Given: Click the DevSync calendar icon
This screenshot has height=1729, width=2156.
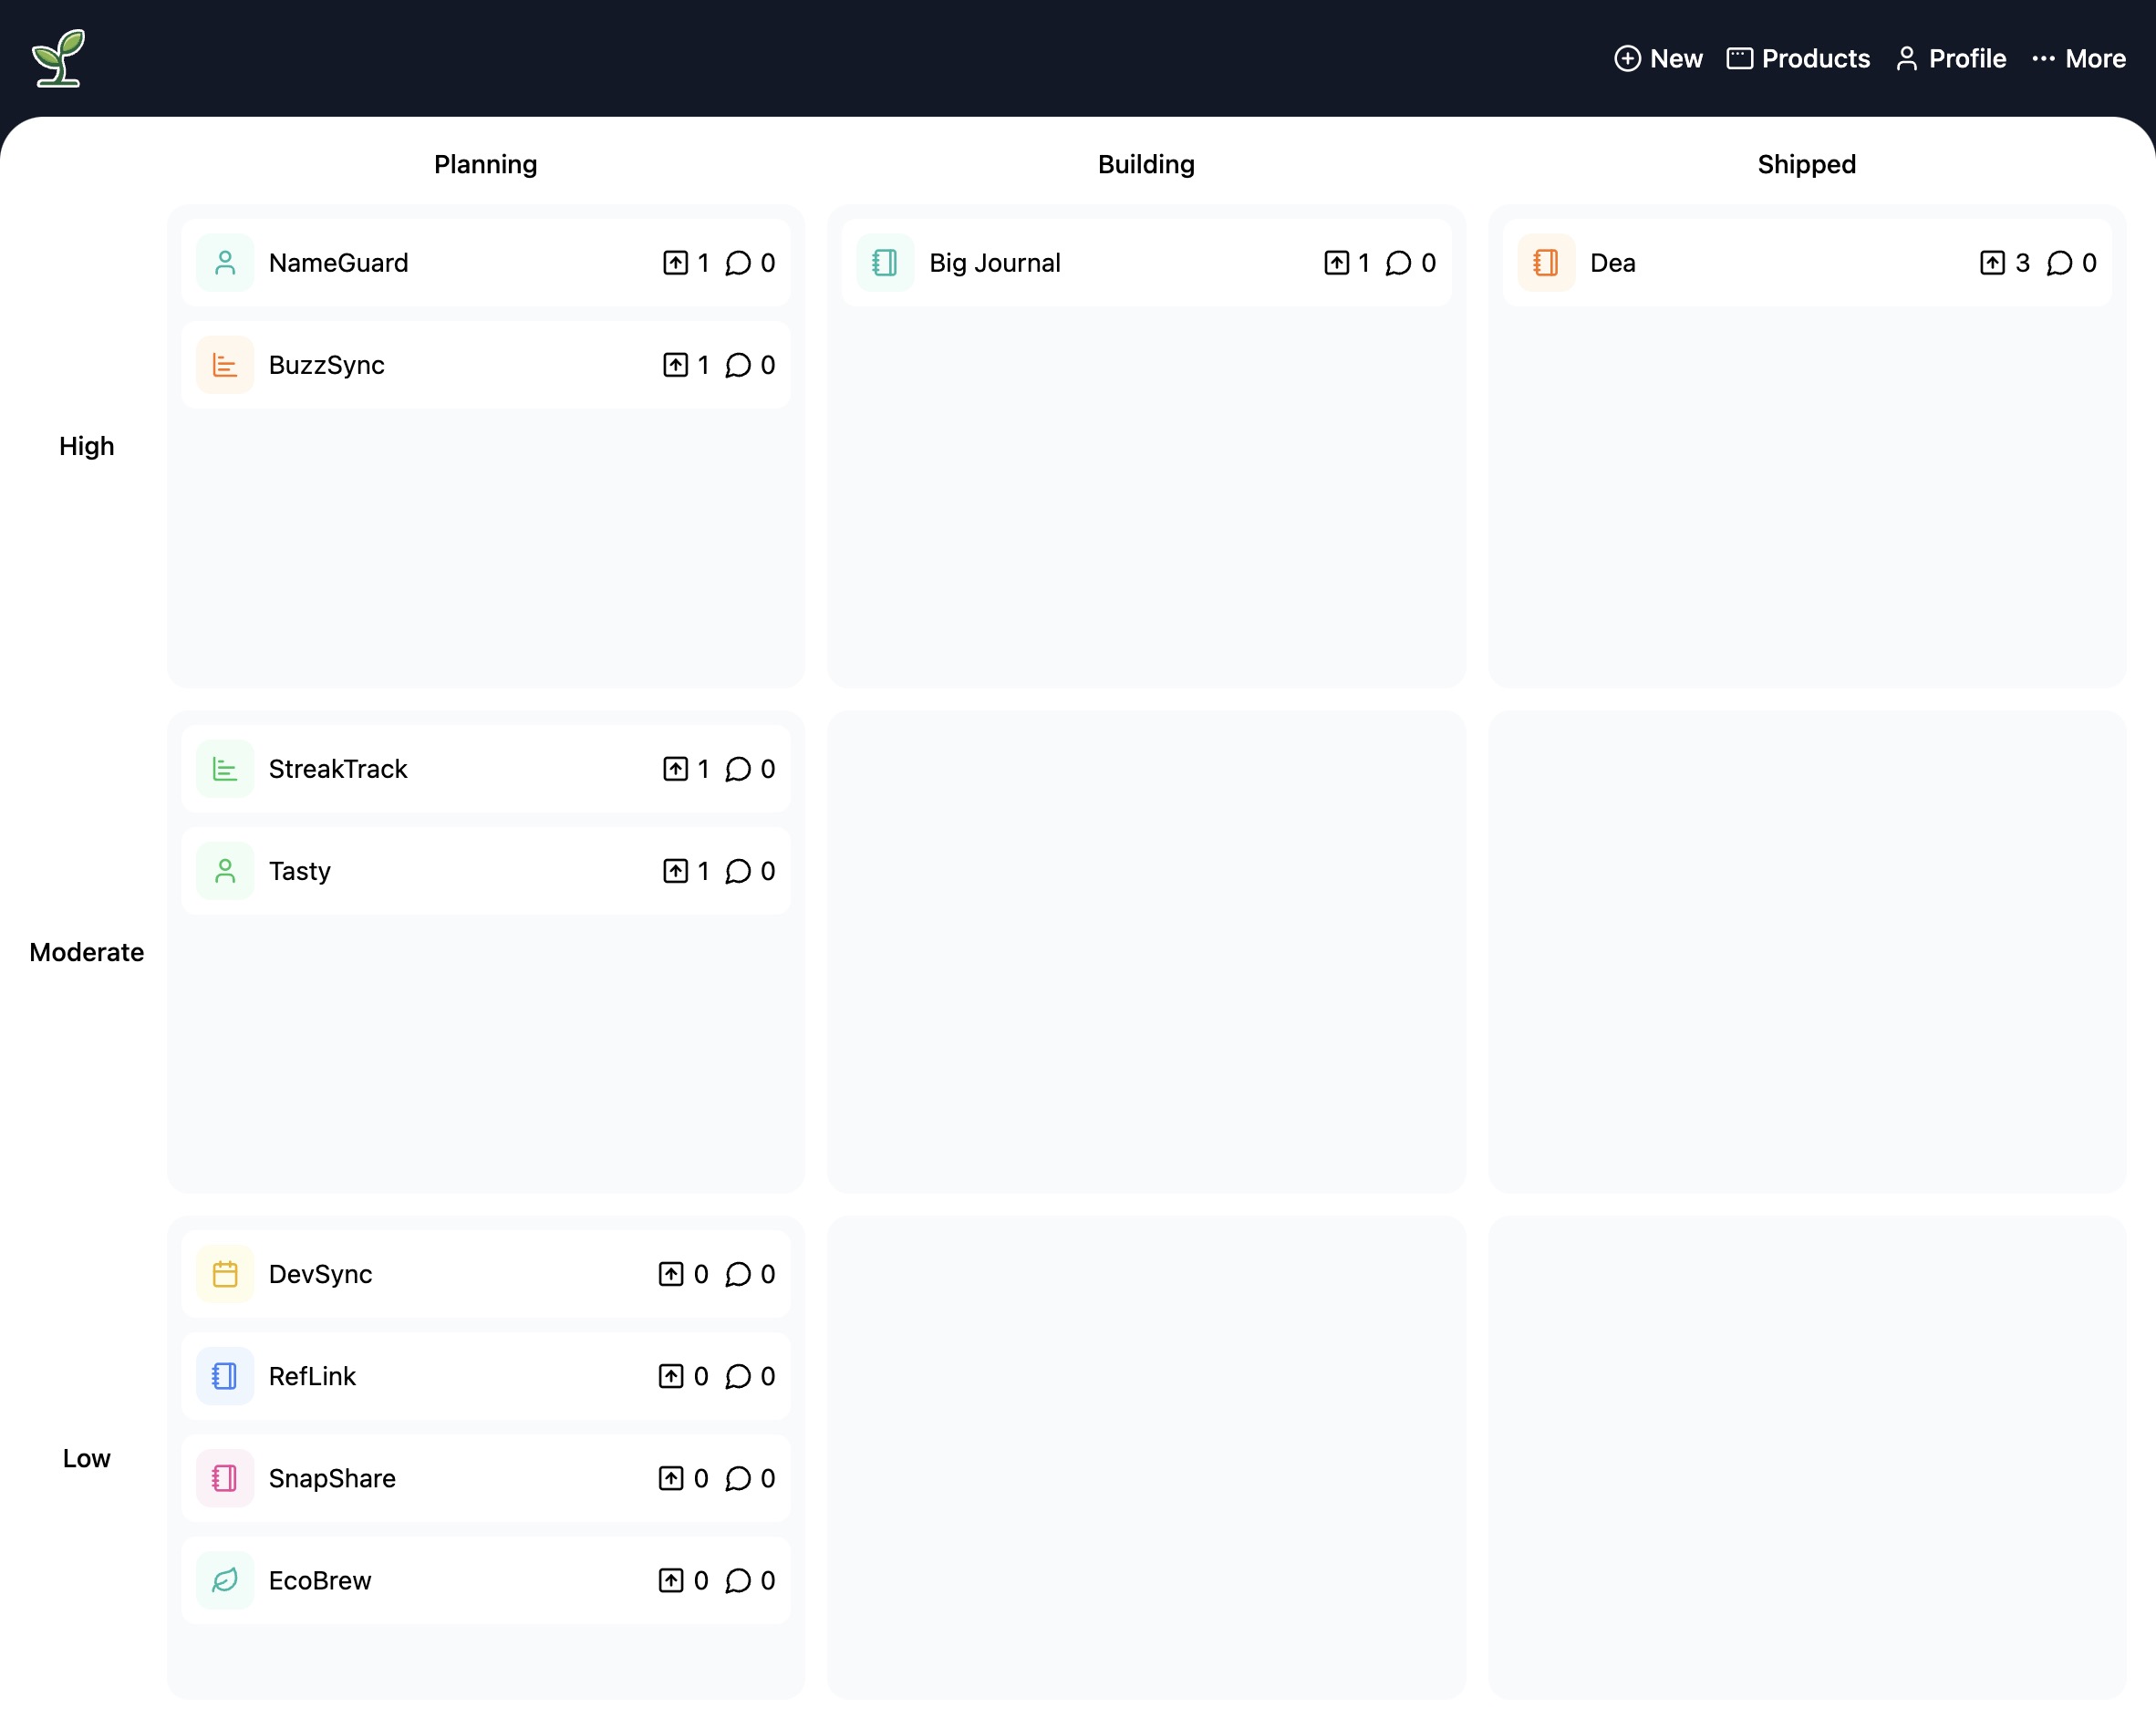Looking at the screenshot, I should (225, 1274).
